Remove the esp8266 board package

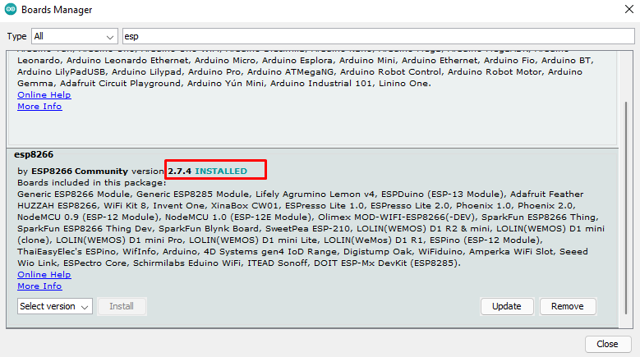tap(567, 306)
